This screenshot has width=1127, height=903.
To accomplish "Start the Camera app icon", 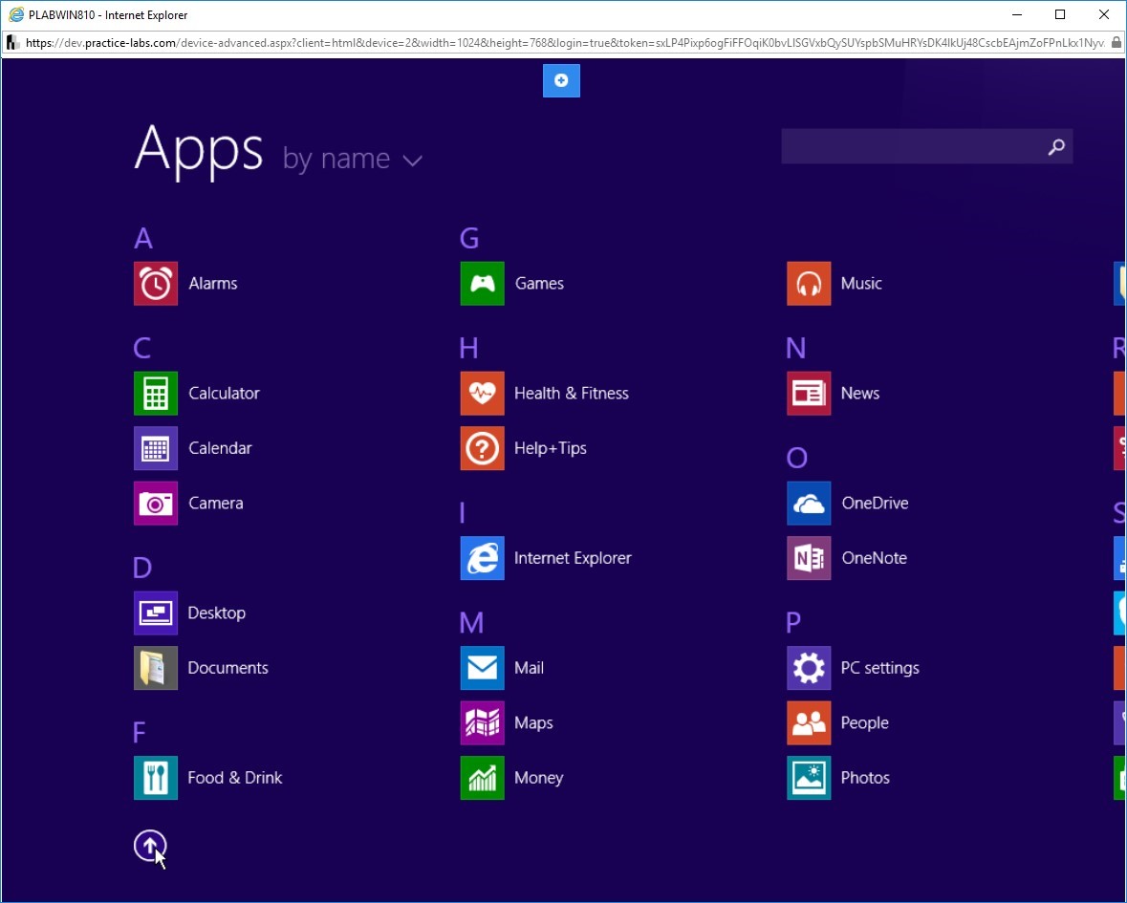I will coord(156,504).
